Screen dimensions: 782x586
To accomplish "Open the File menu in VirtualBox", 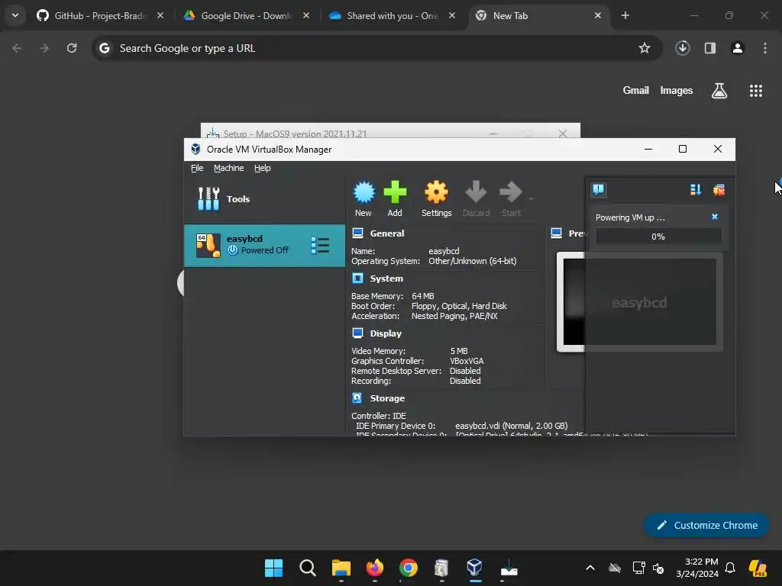I will 197,168.
